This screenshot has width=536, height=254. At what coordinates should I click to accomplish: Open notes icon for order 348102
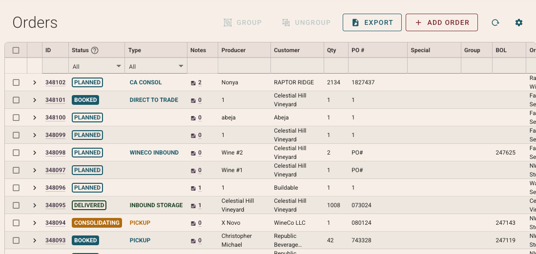click(x=193, y=82)
